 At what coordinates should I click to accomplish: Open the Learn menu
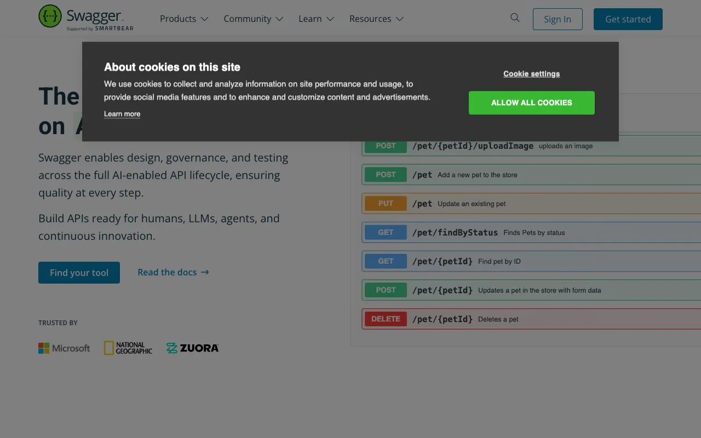coord(316,19)
